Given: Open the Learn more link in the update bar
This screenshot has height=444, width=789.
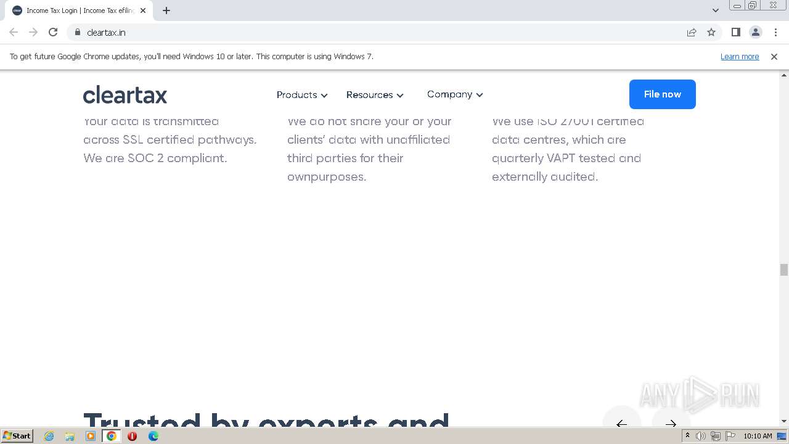Looking at the screenshot, I should (x=740, y=56).
